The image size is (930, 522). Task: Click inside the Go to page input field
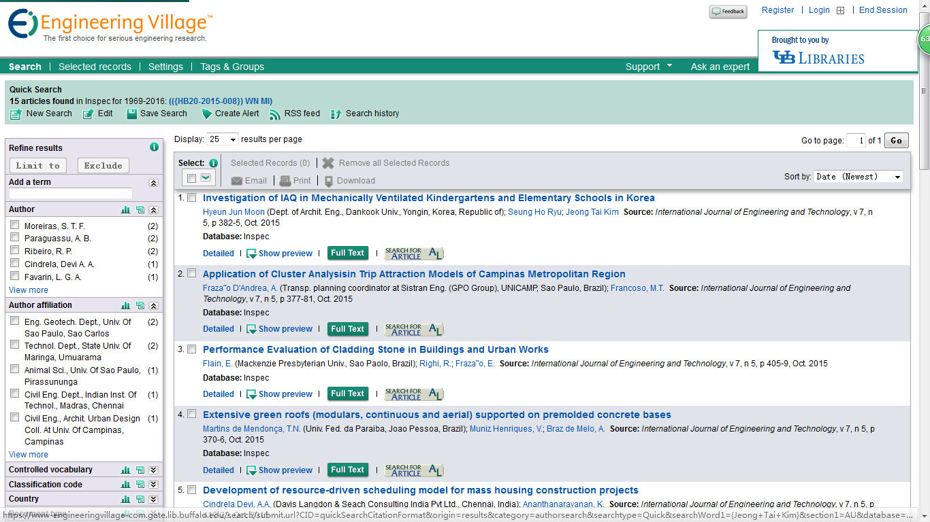pyautogui.click(x=855, y=140)
